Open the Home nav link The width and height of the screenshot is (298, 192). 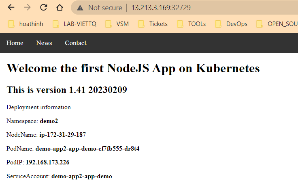point(15,43)
